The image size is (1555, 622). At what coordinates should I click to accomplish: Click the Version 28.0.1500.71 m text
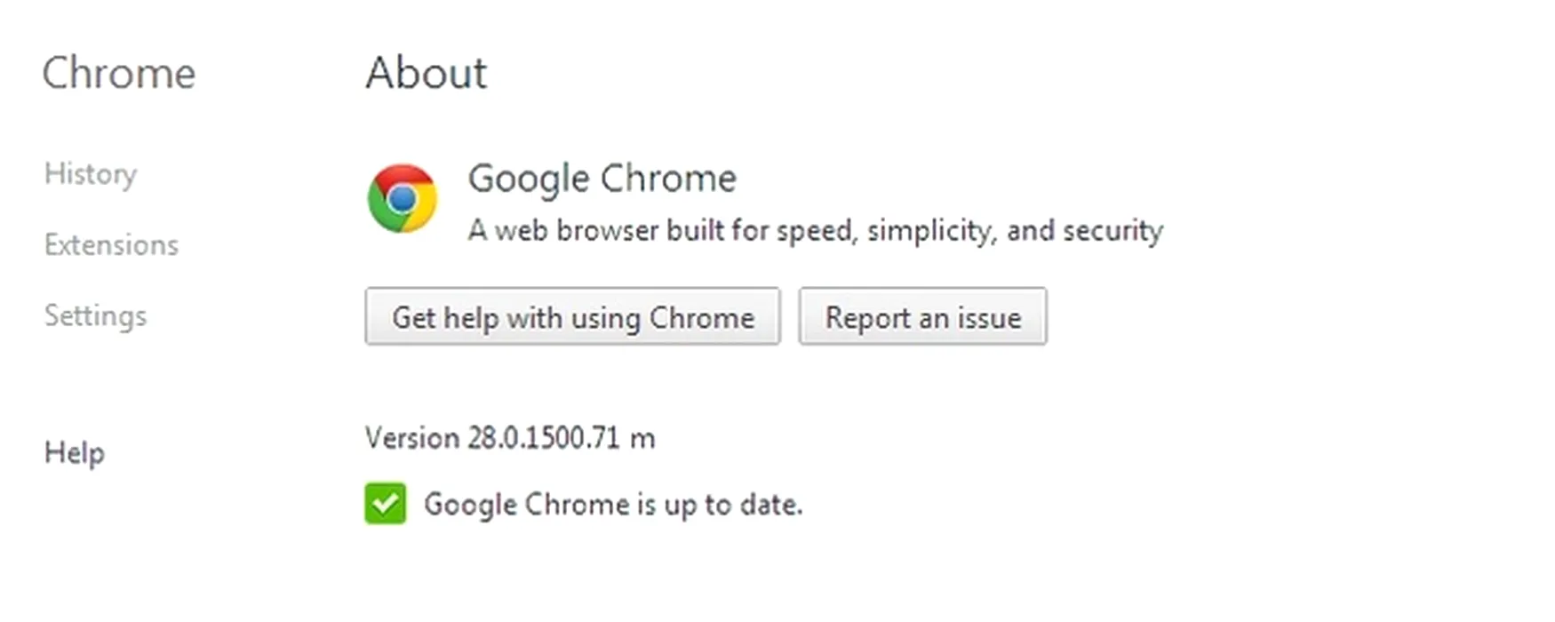(x=510, y=438)
